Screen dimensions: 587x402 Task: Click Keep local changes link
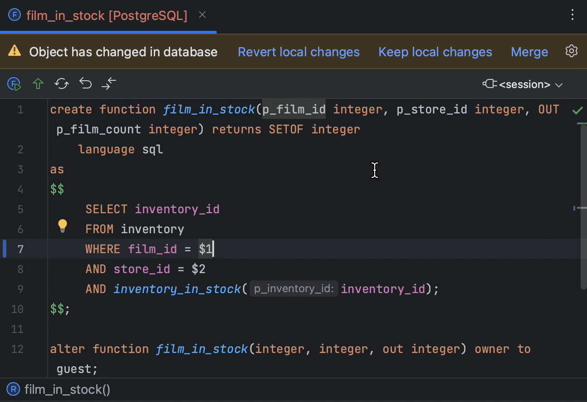(435, 52)
